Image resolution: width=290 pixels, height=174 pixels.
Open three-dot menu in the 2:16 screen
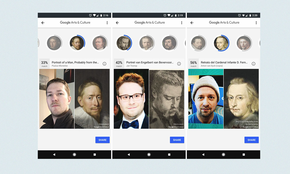pyautogui.click(x=107, y=23)
